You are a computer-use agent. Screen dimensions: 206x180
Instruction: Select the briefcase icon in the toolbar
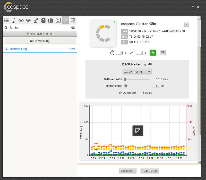pos(51,21)
